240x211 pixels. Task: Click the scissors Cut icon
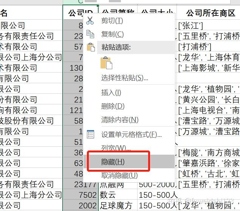tap(90, 21)
